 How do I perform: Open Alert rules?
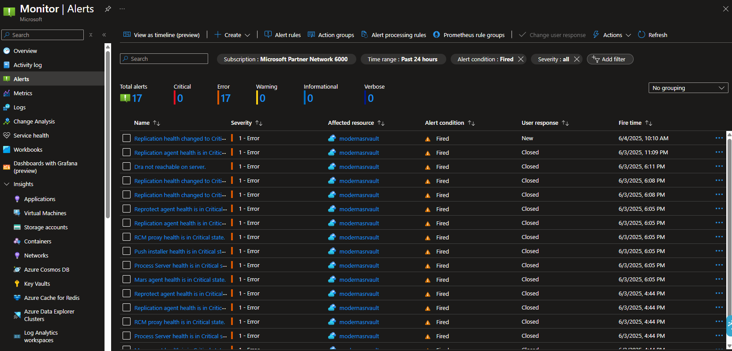pos(283,35)
